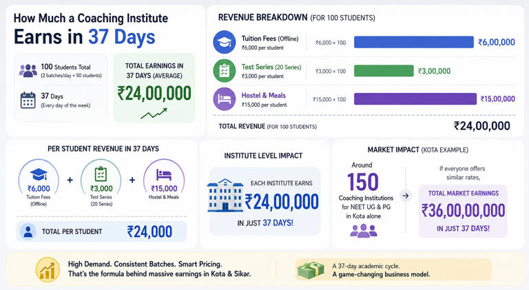
Task: Click the "₹3,000 × 100" calculation
Action: (x=331, y=71)
